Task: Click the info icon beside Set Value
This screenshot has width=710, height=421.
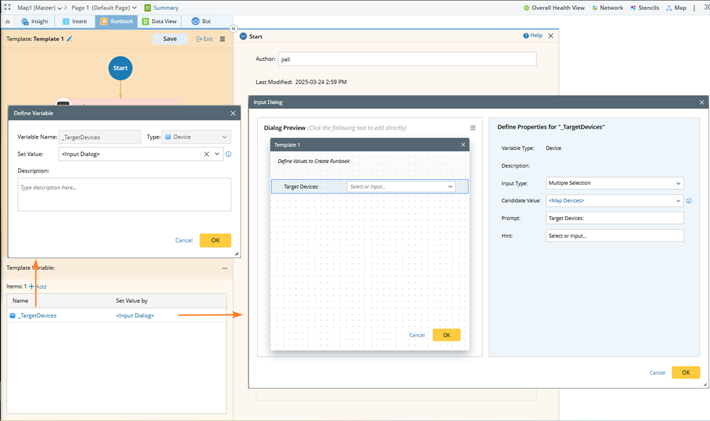Action: (229, 154)
